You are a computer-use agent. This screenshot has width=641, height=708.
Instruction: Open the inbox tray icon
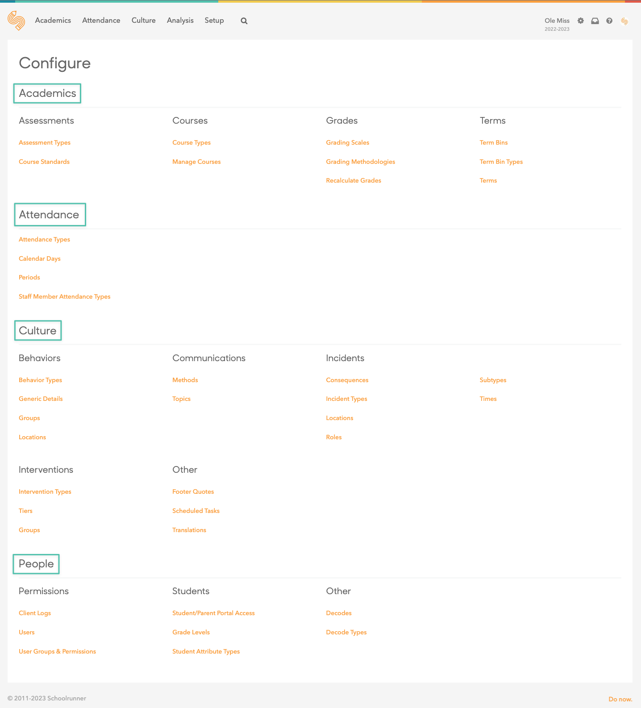point(595,21)
